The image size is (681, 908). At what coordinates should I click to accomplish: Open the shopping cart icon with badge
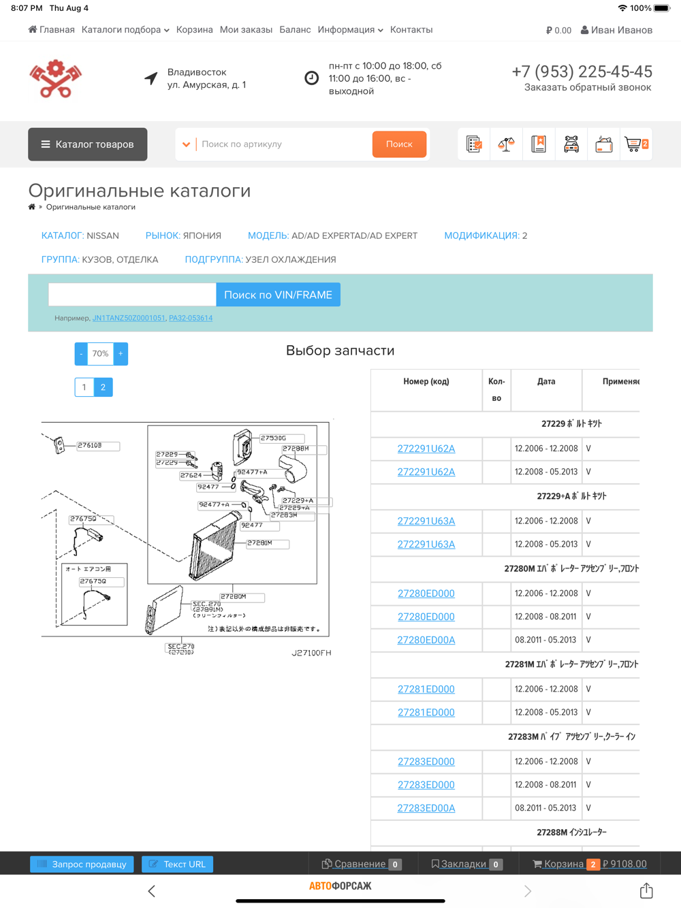pos(637,144)
